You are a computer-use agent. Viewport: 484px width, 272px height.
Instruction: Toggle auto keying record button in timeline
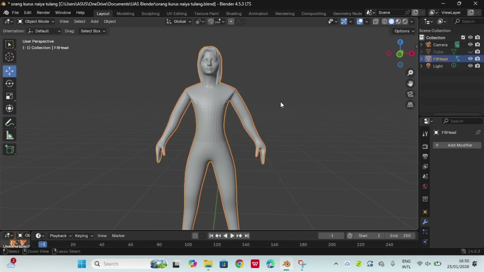(195, 236)
